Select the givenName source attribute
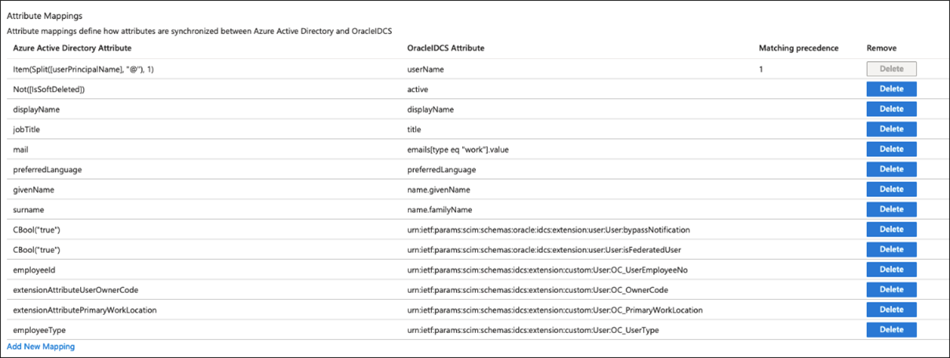 click(34, 189)
